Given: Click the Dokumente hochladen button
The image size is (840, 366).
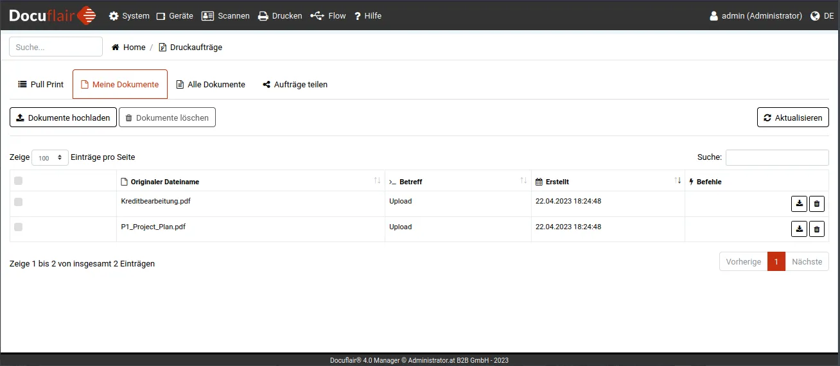Looking at the screenshot, I should (63, 118).
